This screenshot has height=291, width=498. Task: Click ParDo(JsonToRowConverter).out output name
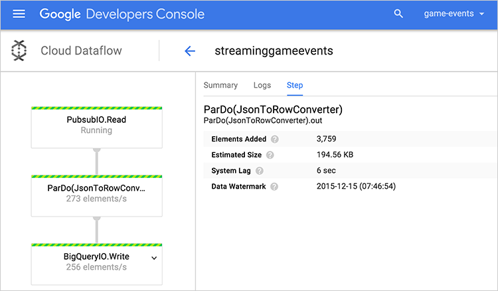point(263,120)
